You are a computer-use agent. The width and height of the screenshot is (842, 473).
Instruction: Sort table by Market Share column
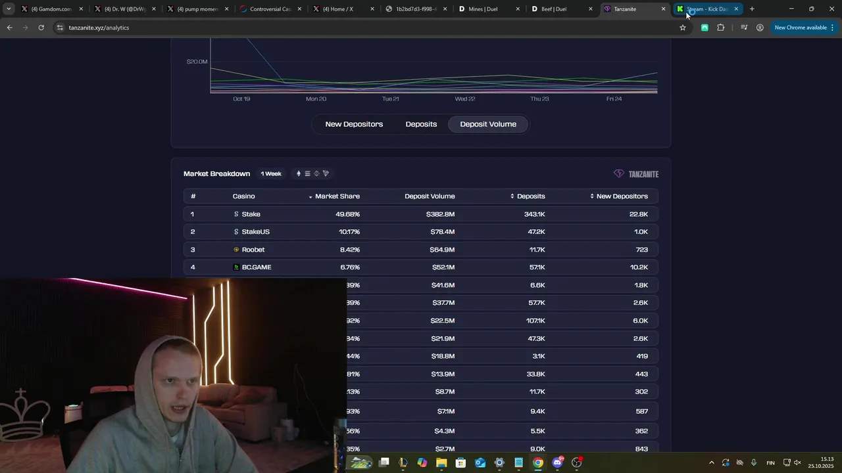334,196
